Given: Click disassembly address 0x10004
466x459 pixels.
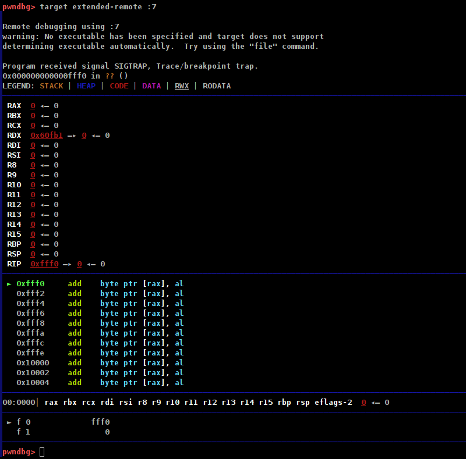Looking at the screenshot, I should [x=33, y=383].
